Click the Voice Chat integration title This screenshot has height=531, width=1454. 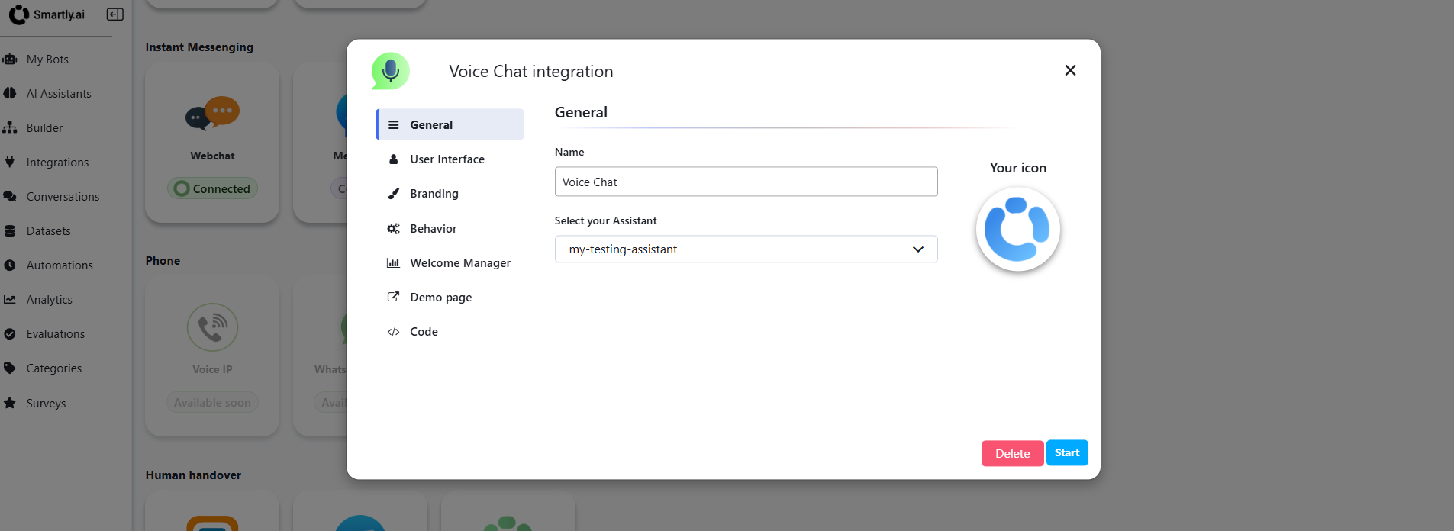[530, 71]
